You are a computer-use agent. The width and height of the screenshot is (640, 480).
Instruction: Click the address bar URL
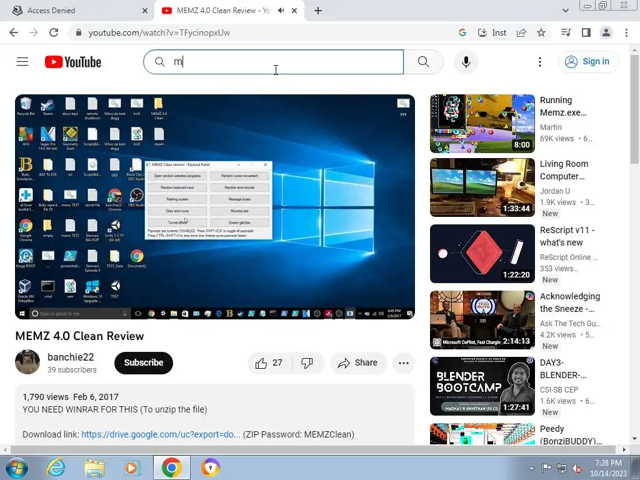pos(159,32)
